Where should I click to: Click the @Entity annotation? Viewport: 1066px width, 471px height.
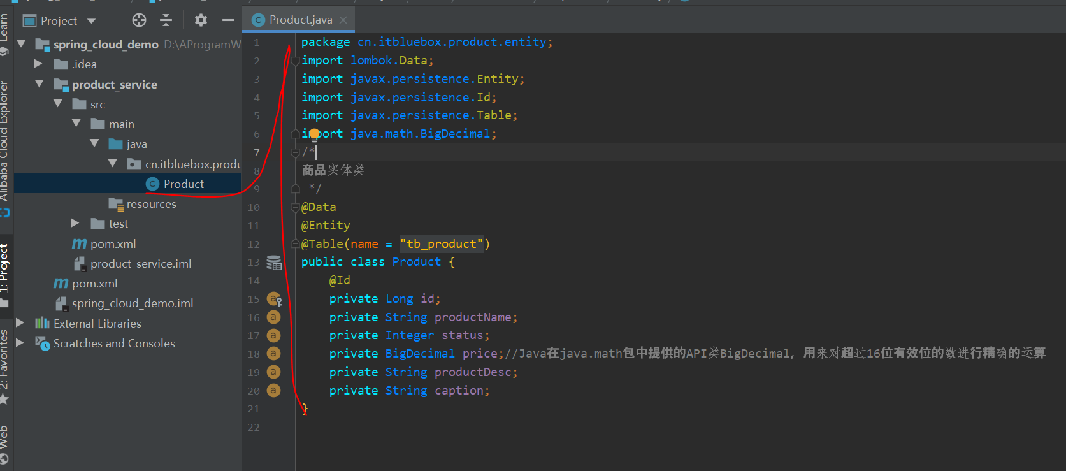(326, 226)
